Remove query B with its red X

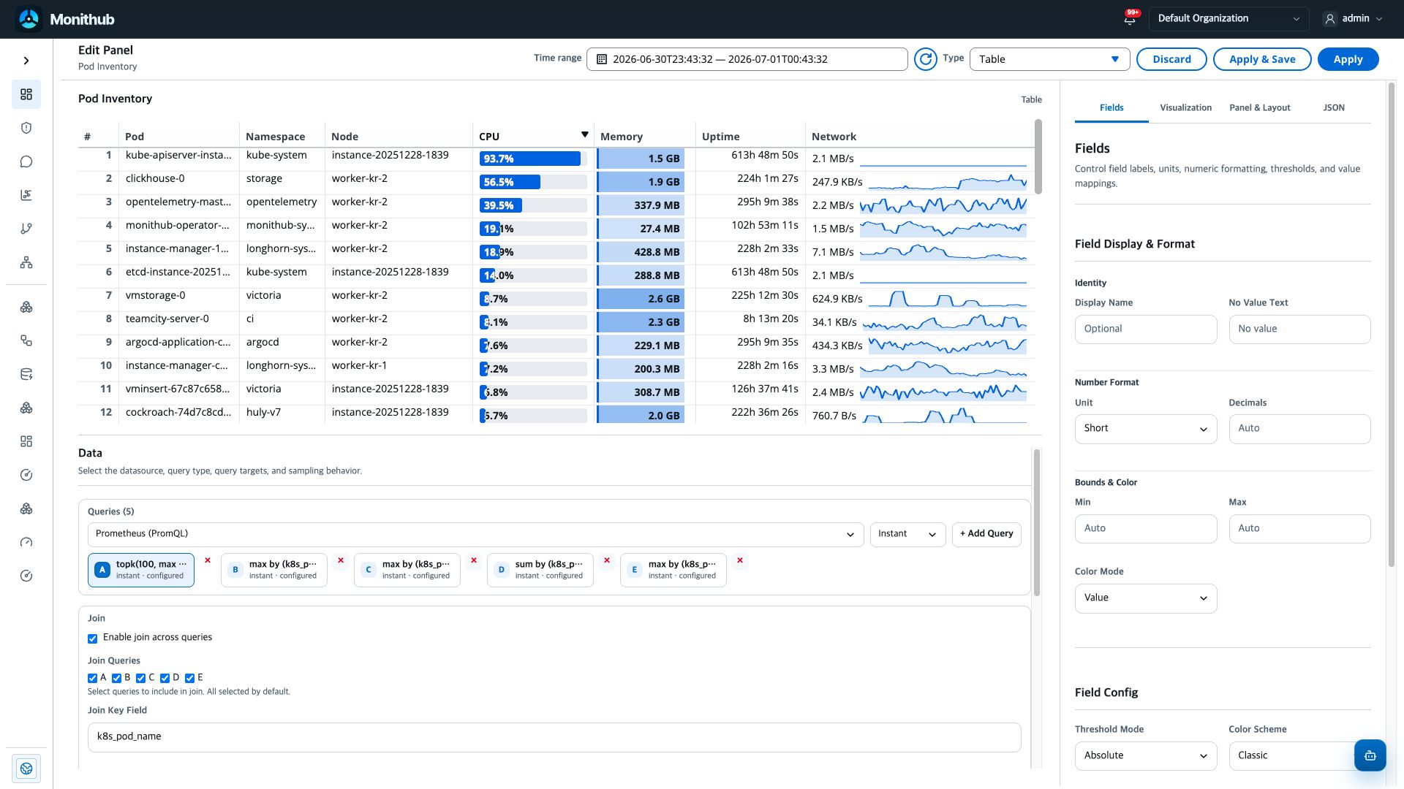[x=340, y=560]
